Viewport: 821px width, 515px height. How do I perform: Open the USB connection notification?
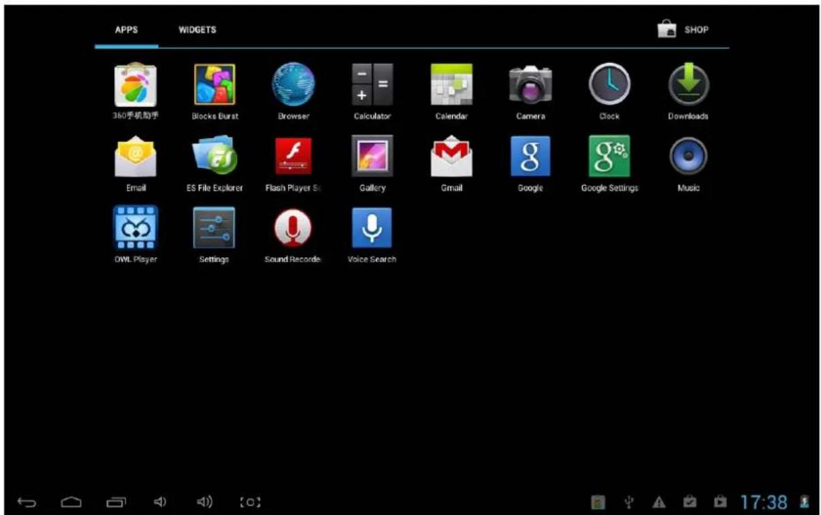(x=629, y=502)
